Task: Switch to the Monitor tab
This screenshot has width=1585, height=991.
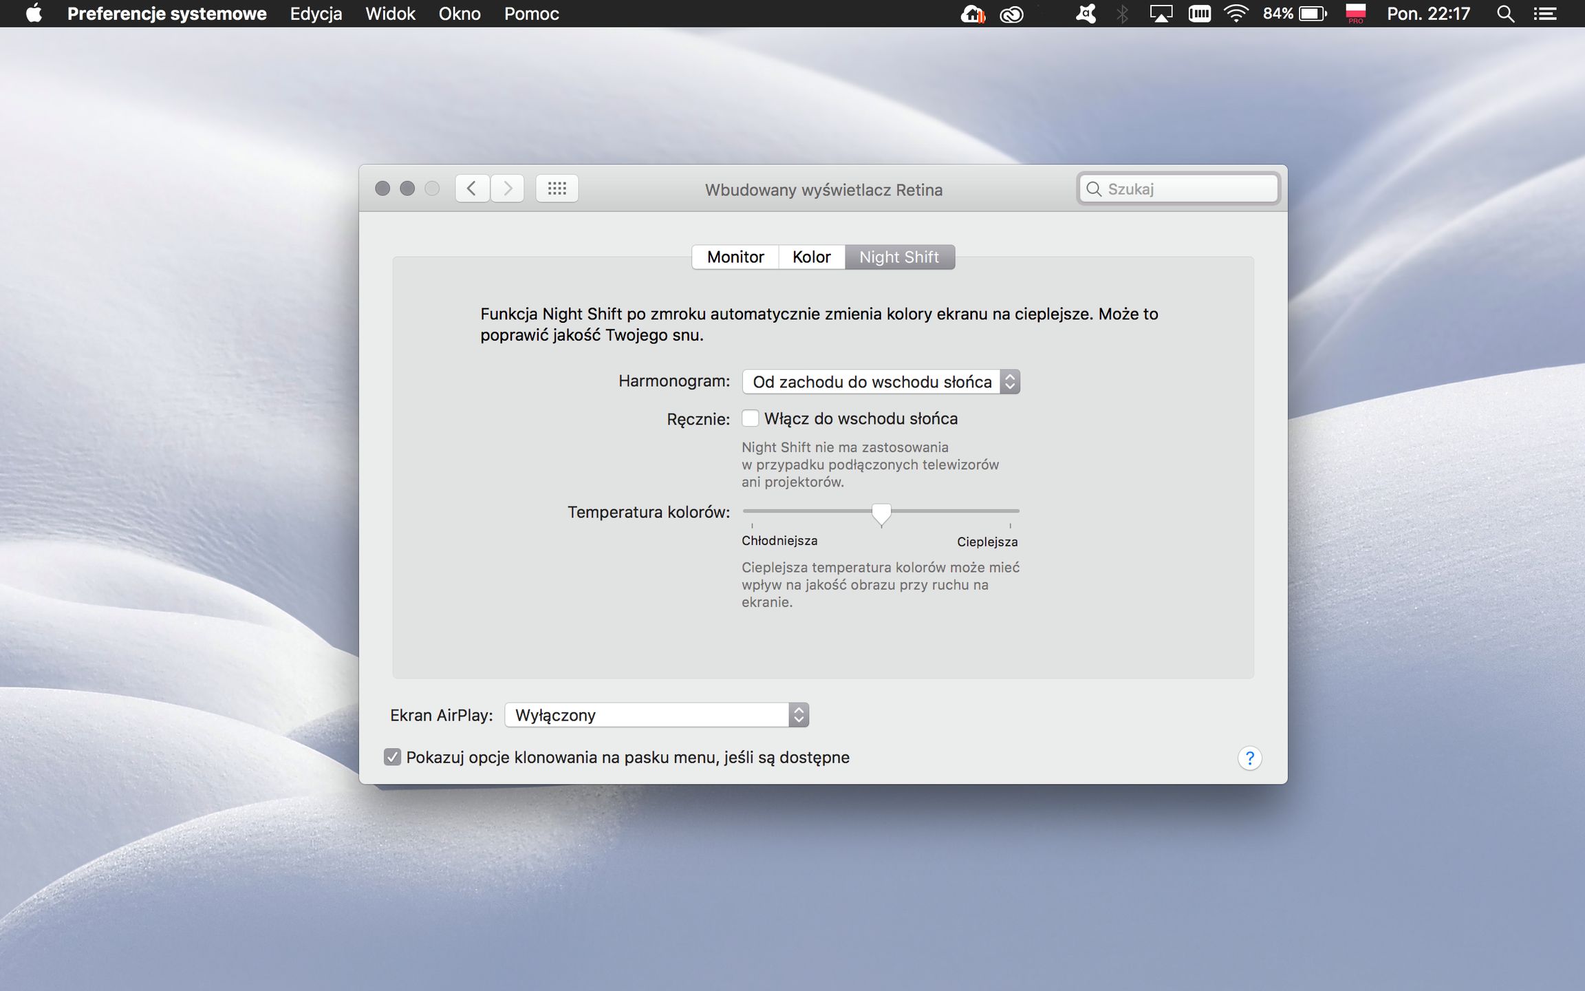Action: pos(735,257)
